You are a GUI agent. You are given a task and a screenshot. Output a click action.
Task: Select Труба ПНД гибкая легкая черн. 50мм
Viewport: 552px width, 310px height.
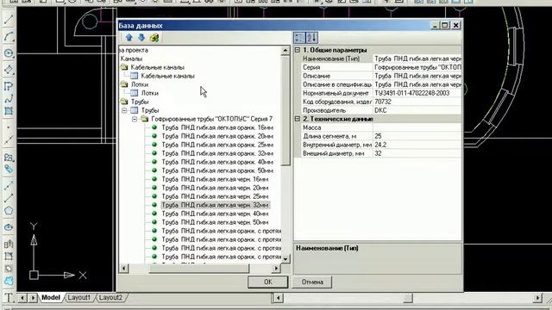coord(215,222)
